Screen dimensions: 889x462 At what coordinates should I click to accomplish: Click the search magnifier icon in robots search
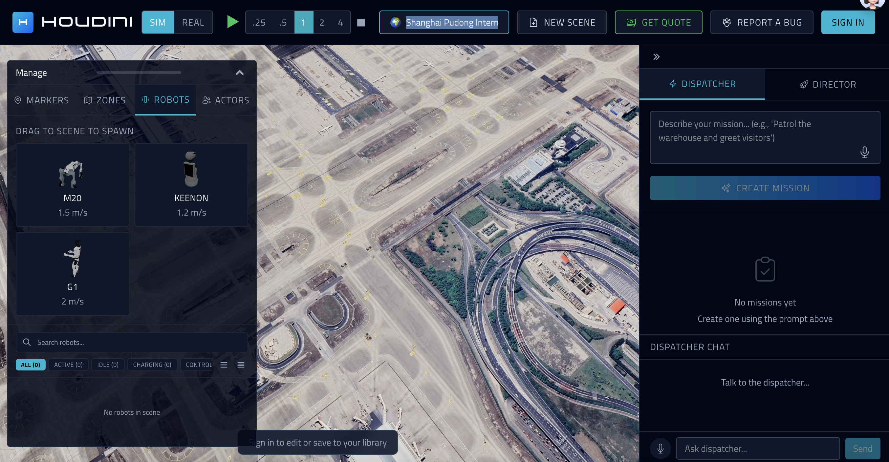27,342
